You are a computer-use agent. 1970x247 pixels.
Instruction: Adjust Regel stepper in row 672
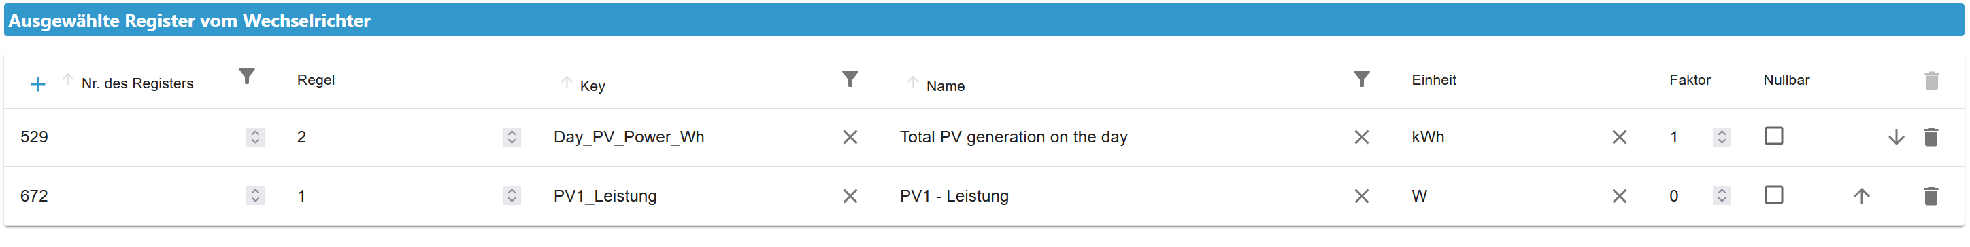[x=512, y=196]
